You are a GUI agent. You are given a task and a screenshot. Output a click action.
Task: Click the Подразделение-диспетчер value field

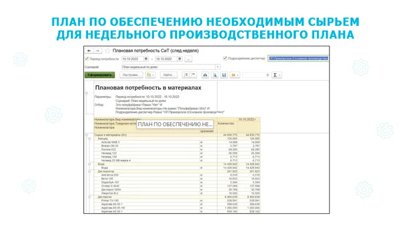pyautogui.click(x=298, y=58)
